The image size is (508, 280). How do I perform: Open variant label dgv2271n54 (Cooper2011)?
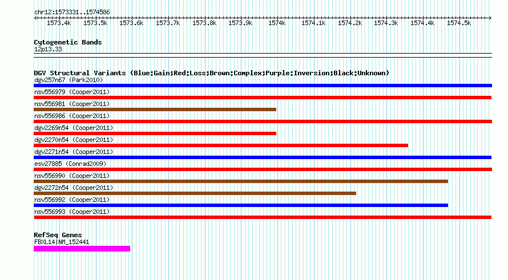tap(74, 152)
